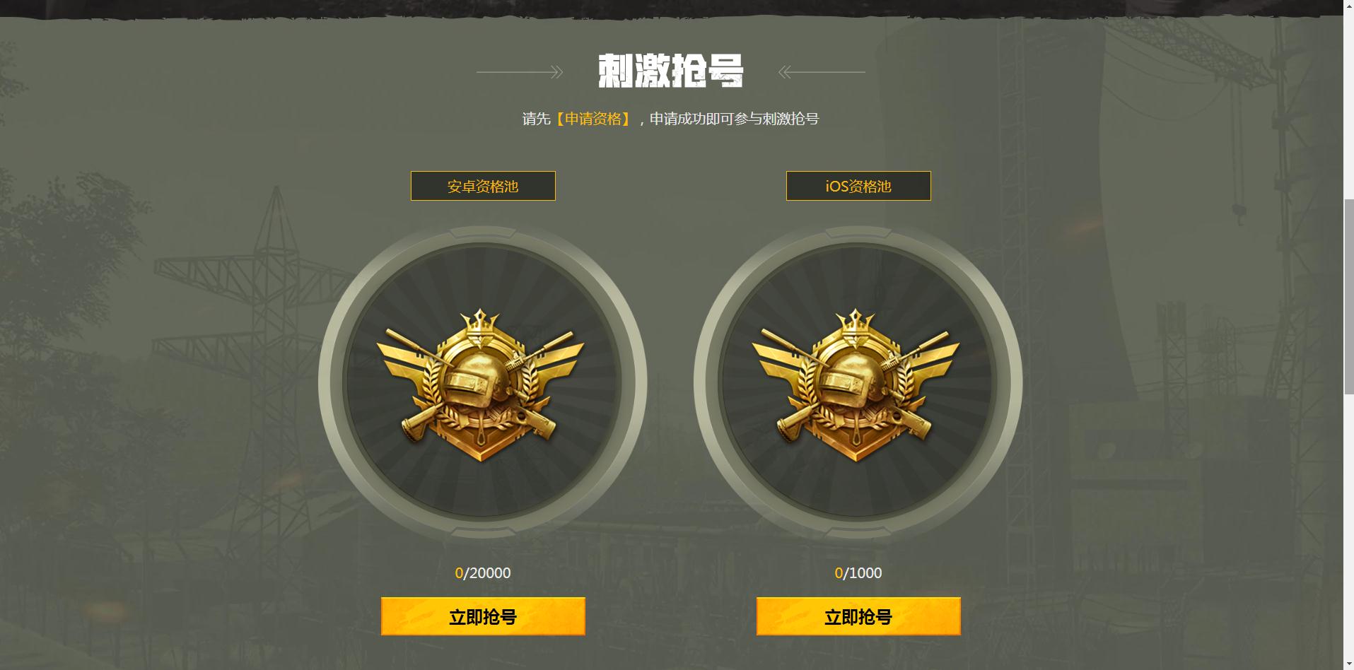
Task: Click the 0/20000 Android quota counter
Action: tap(483, 573)
